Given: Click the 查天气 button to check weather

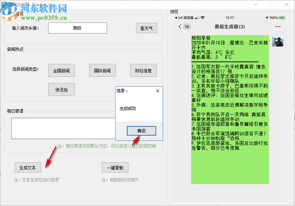Looking at the screenshot, I should (x=146, y=28).
